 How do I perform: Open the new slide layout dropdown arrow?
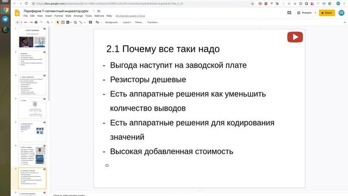click(x=21, y=22)
